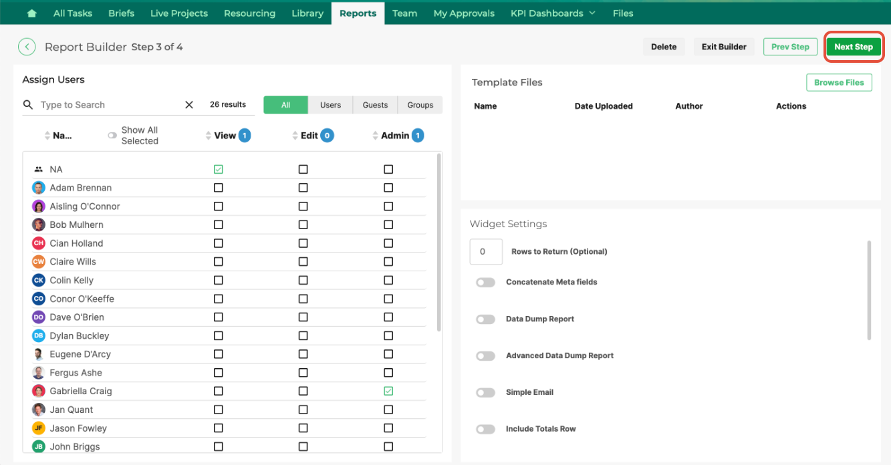The height and width of the screenshot is (465, 891).
Task: Click the DO avatar for Dave O'Brien
Action: point(39,317)
